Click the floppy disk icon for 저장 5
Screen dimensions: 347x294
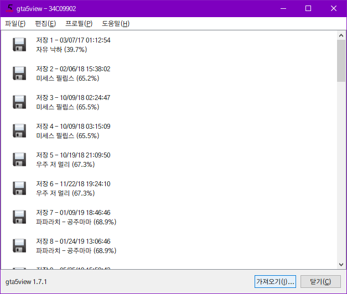pyautogui.click(x=20, y=160)
